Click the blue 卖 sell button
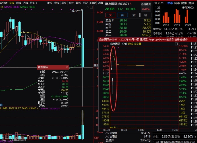 click(122, 15)
